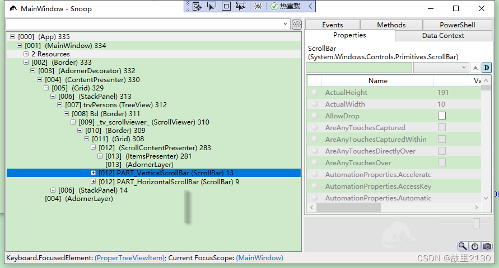Click the power icon at bottom right
The image size is (499, 268).
click(475, 246)
